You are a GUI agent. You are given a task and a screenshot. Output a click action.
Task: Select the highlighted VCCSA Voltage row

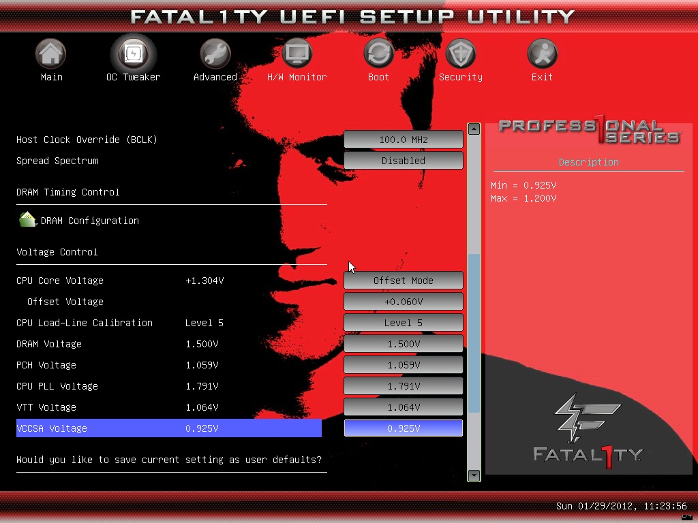point(169,428)
